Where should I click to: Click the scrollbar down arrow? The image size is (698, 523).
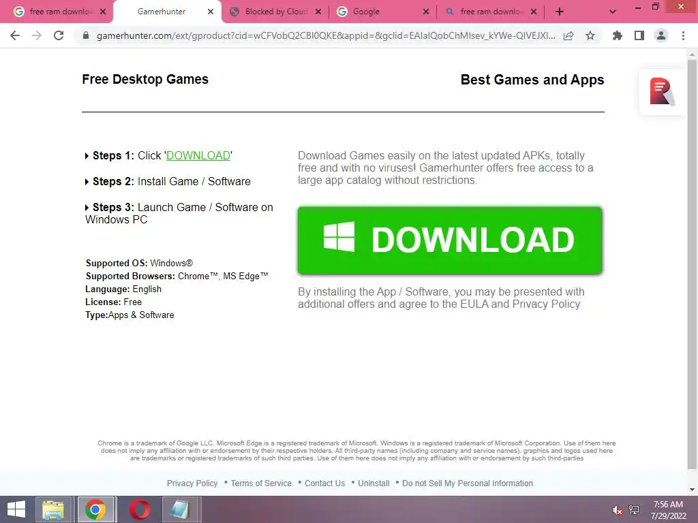point(692,489)
